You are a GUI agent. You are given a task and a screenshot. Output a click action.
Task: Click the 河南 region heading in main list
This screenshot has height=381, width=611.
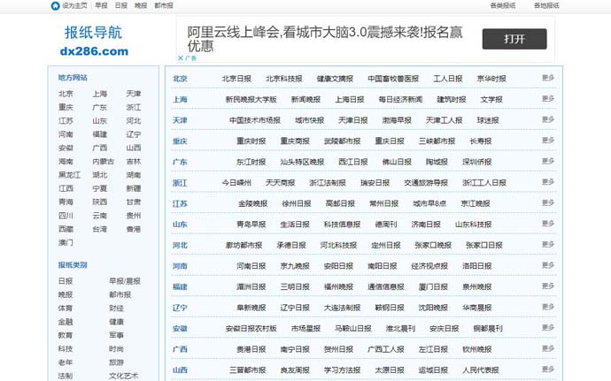pyautogui.click(x=180, y=266)
